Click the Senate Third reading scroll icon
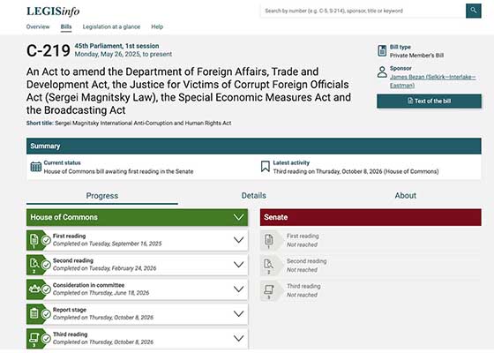Screen dimensions: 494x353 pyautogui.click(x=269, y=289)
